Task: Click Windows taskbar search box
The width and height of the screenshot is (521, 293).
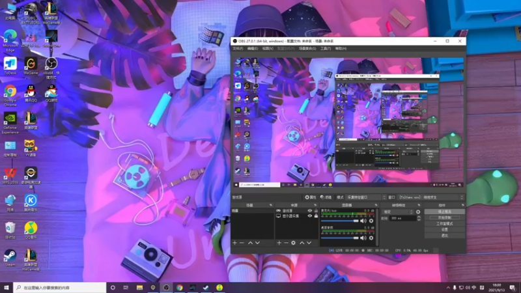Action: pos(60,288)
